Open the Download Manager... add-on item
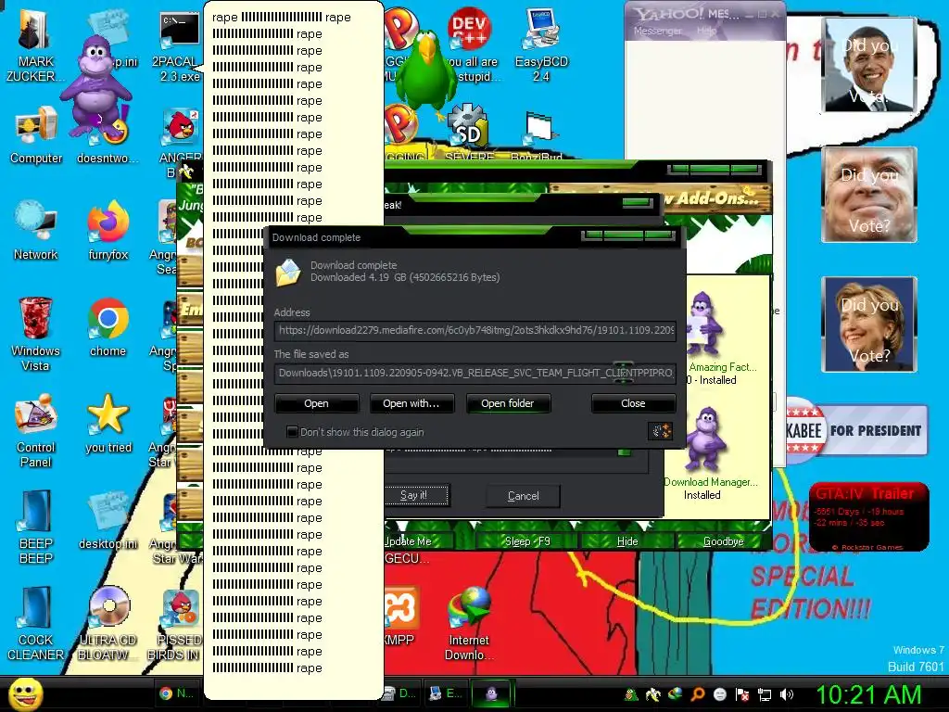Viewport: 949px width, 712px height. 710,454
